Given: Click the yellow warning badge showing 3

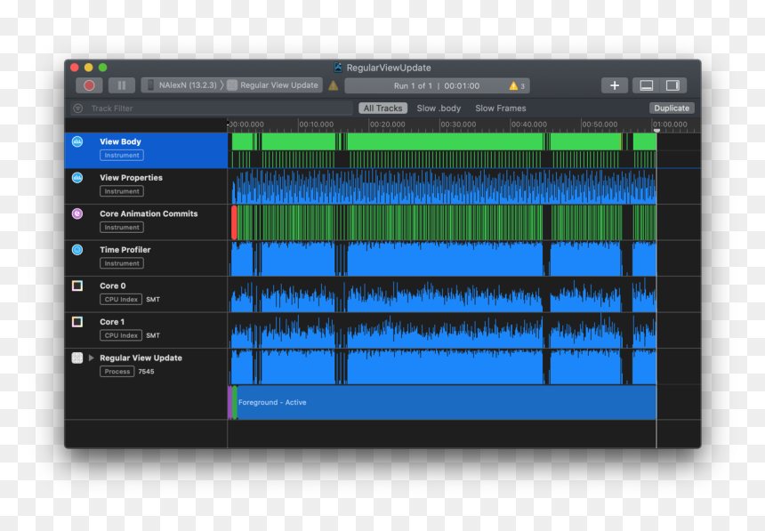Looking at the screenshot, I should (x=517, y=86).
